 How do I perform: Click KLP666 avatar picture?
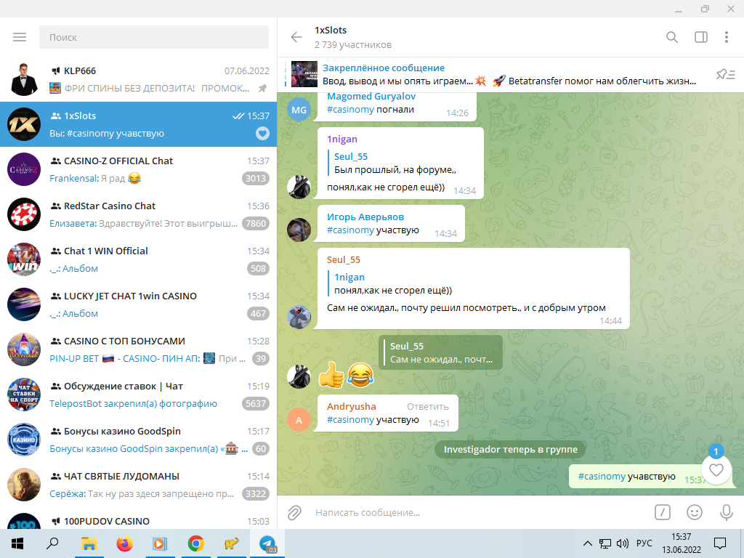click(x=24, y=79)
